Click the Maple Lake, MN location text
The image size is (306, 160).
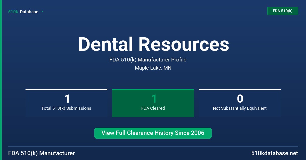(x=153, y=68)
